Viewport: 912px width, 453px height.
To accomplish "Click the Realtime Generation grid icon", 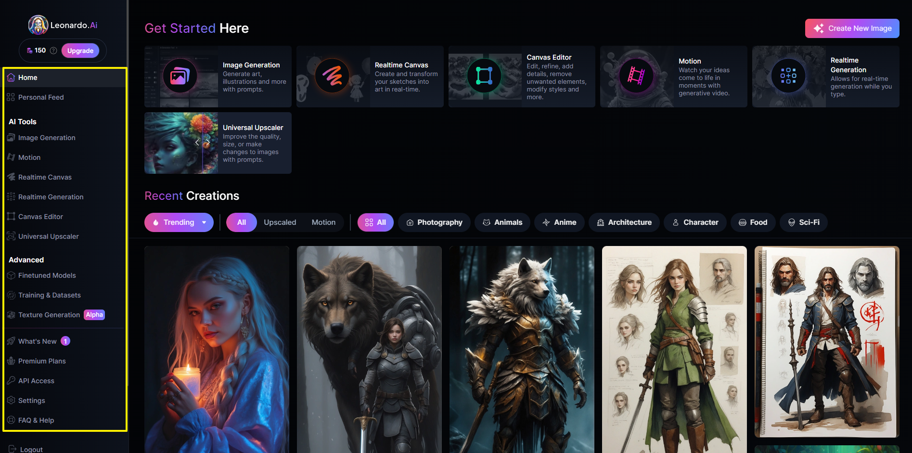I will point(788,76).
